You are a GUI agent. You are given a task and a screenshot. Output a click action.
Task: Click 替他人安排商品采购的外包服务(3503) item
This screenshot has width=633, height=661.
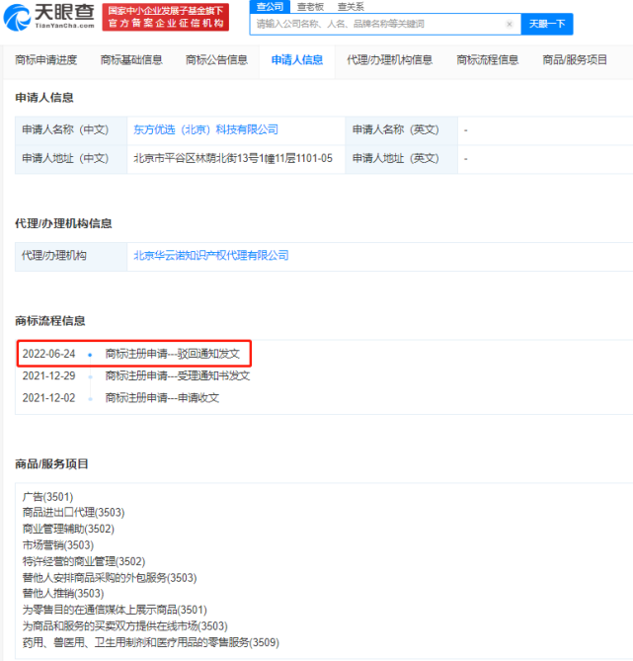pos(110,578)
